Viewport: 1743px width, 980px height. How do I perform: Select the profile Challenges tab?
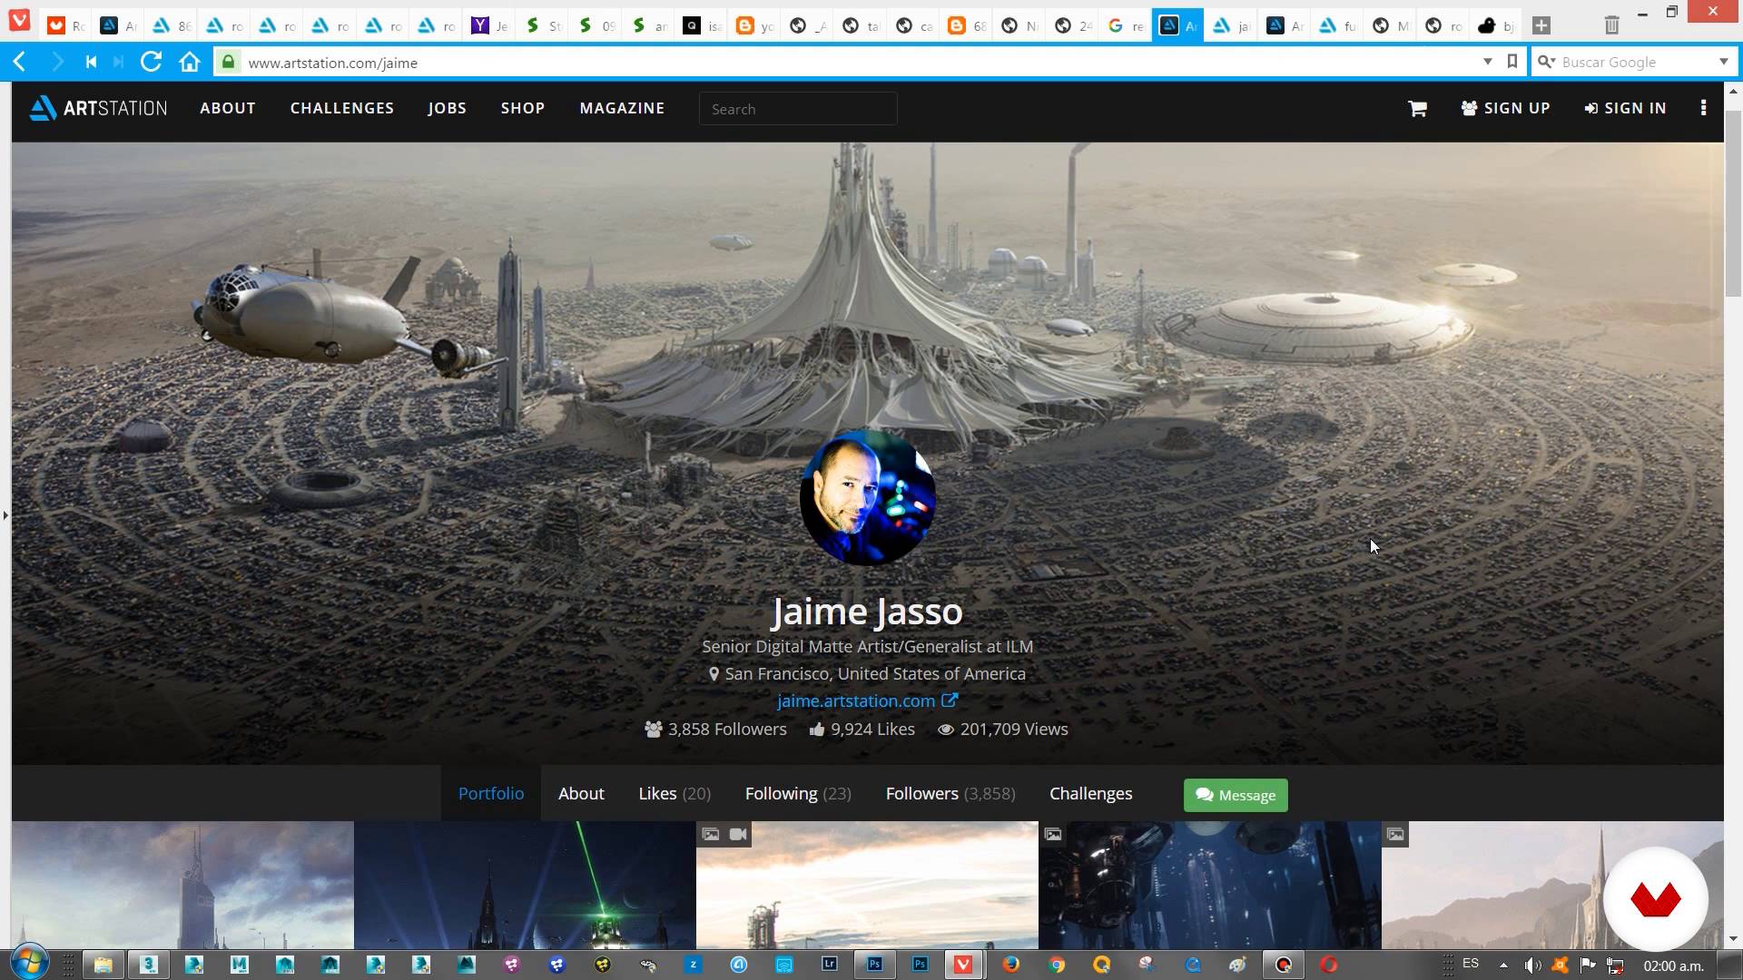pyautogui.click(x=1090, y=793)
